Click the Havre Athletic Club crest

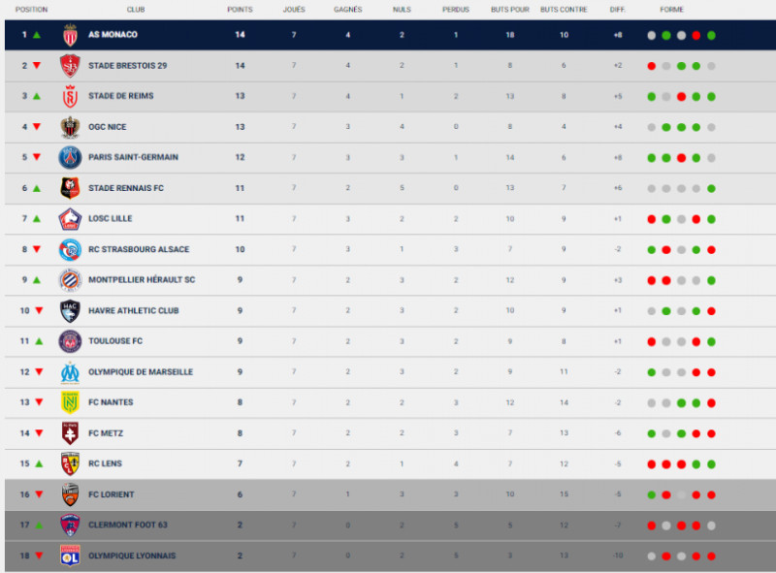70,311
